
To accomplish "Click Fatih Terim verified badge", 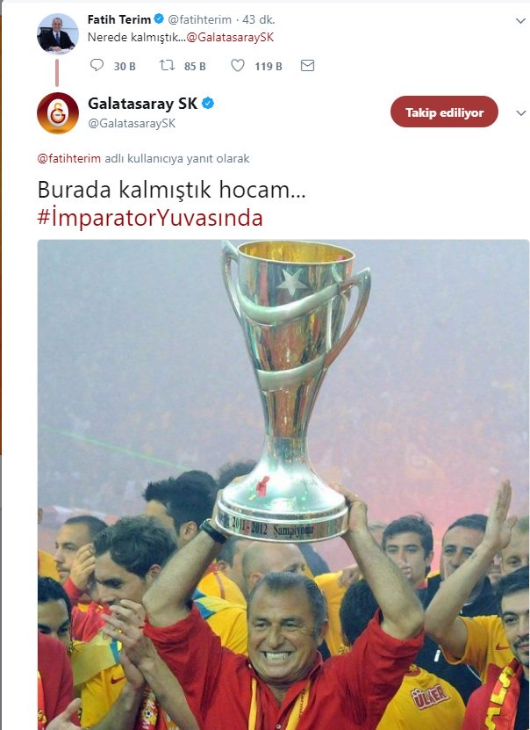I will (x=159, y=19).
